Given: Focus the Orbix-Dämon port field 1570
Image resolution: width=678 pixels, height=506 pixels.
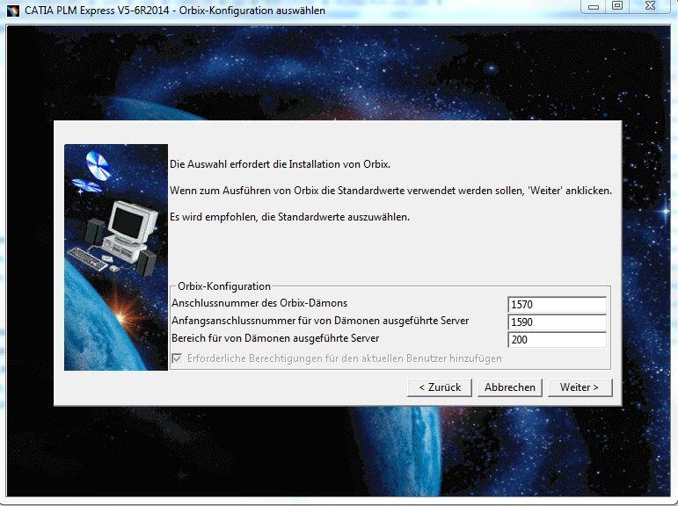Looking at the screenshot, I should click(557, 304).
